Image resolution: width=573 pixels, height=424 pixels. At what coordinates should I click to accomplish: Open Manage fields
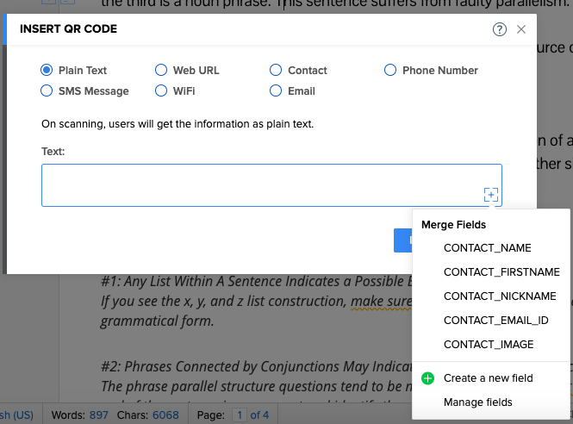click(477, 402)
